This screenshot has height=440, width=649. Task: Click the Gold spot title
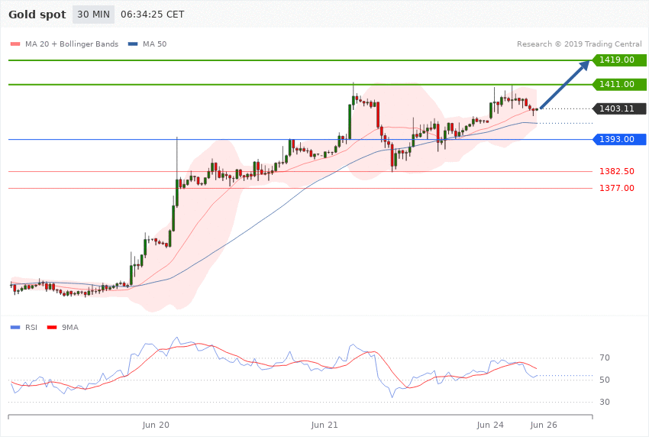pos(37,15)
